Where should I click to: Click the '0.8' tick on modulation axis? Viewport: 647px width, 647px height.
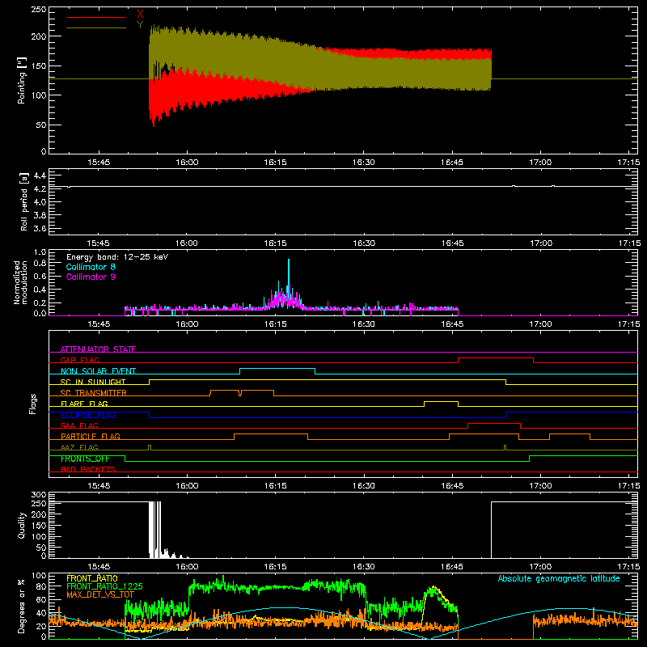pyautogui.click(x=40, y=263)
